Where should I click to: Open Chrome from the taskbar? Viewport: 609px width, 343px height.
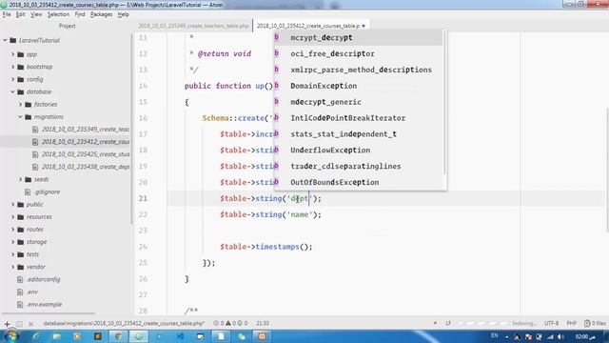click(x=118, y=336)
